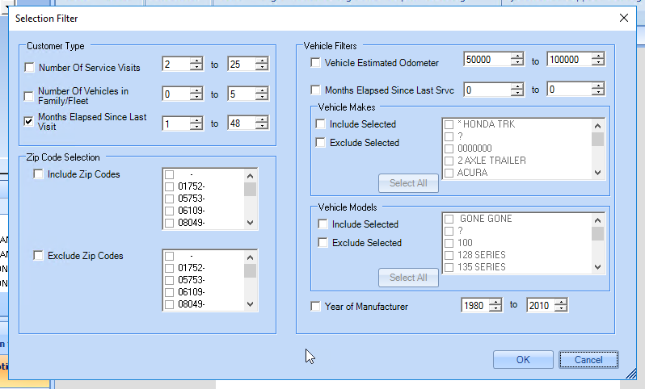Tick the Include Zip Codes checkbox
The width and height of the screenshot is (645, 389).
tap(38, 174)
